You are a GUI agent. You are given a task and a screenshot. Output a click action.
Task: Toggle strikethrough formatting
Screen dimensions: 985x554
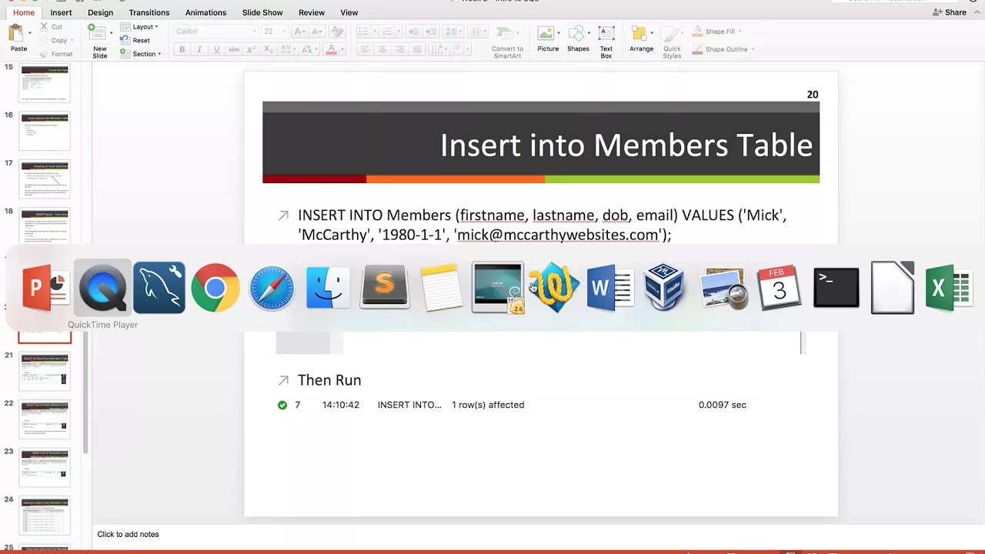[234, 49]
